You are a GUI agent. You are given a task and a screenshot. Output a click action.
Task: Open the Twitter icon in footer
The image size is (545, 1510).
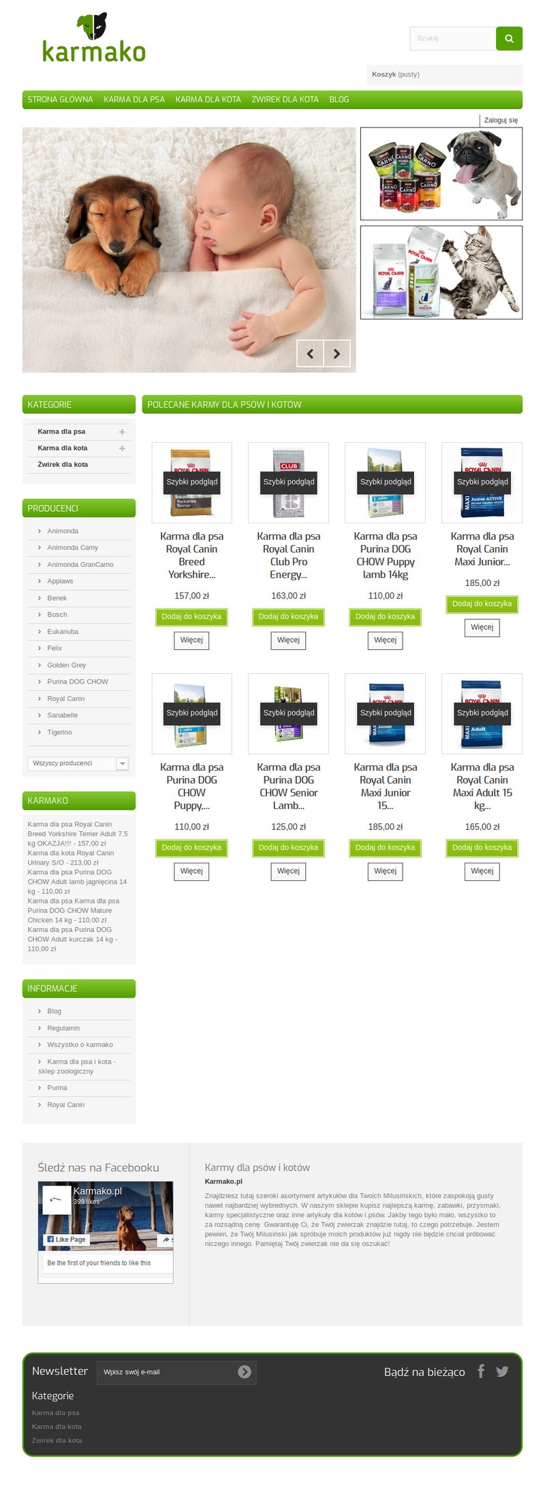point(502,1372)
